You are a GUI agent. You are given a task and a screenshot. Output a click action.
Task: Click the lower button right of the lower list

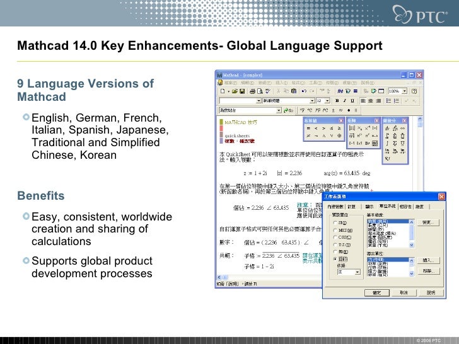click(428, 271)
